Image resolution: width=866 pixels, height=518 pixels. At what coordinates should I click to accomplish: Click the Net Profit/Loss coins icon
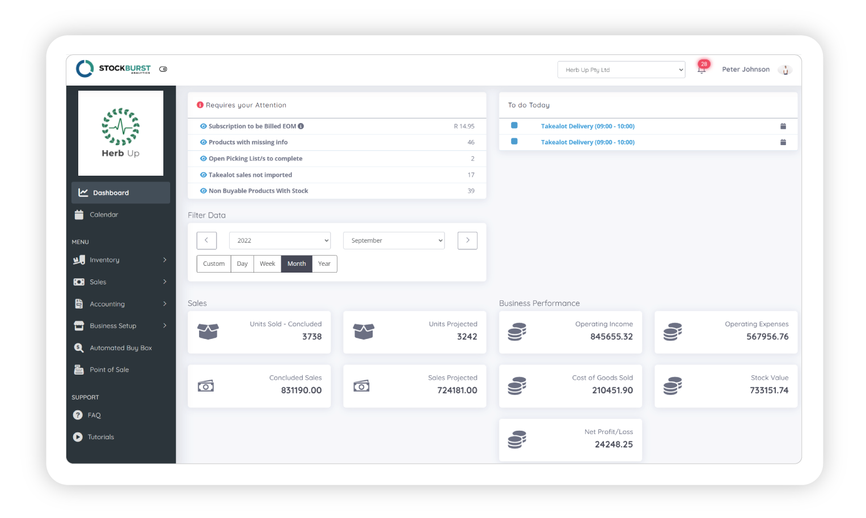pos(517,440)
